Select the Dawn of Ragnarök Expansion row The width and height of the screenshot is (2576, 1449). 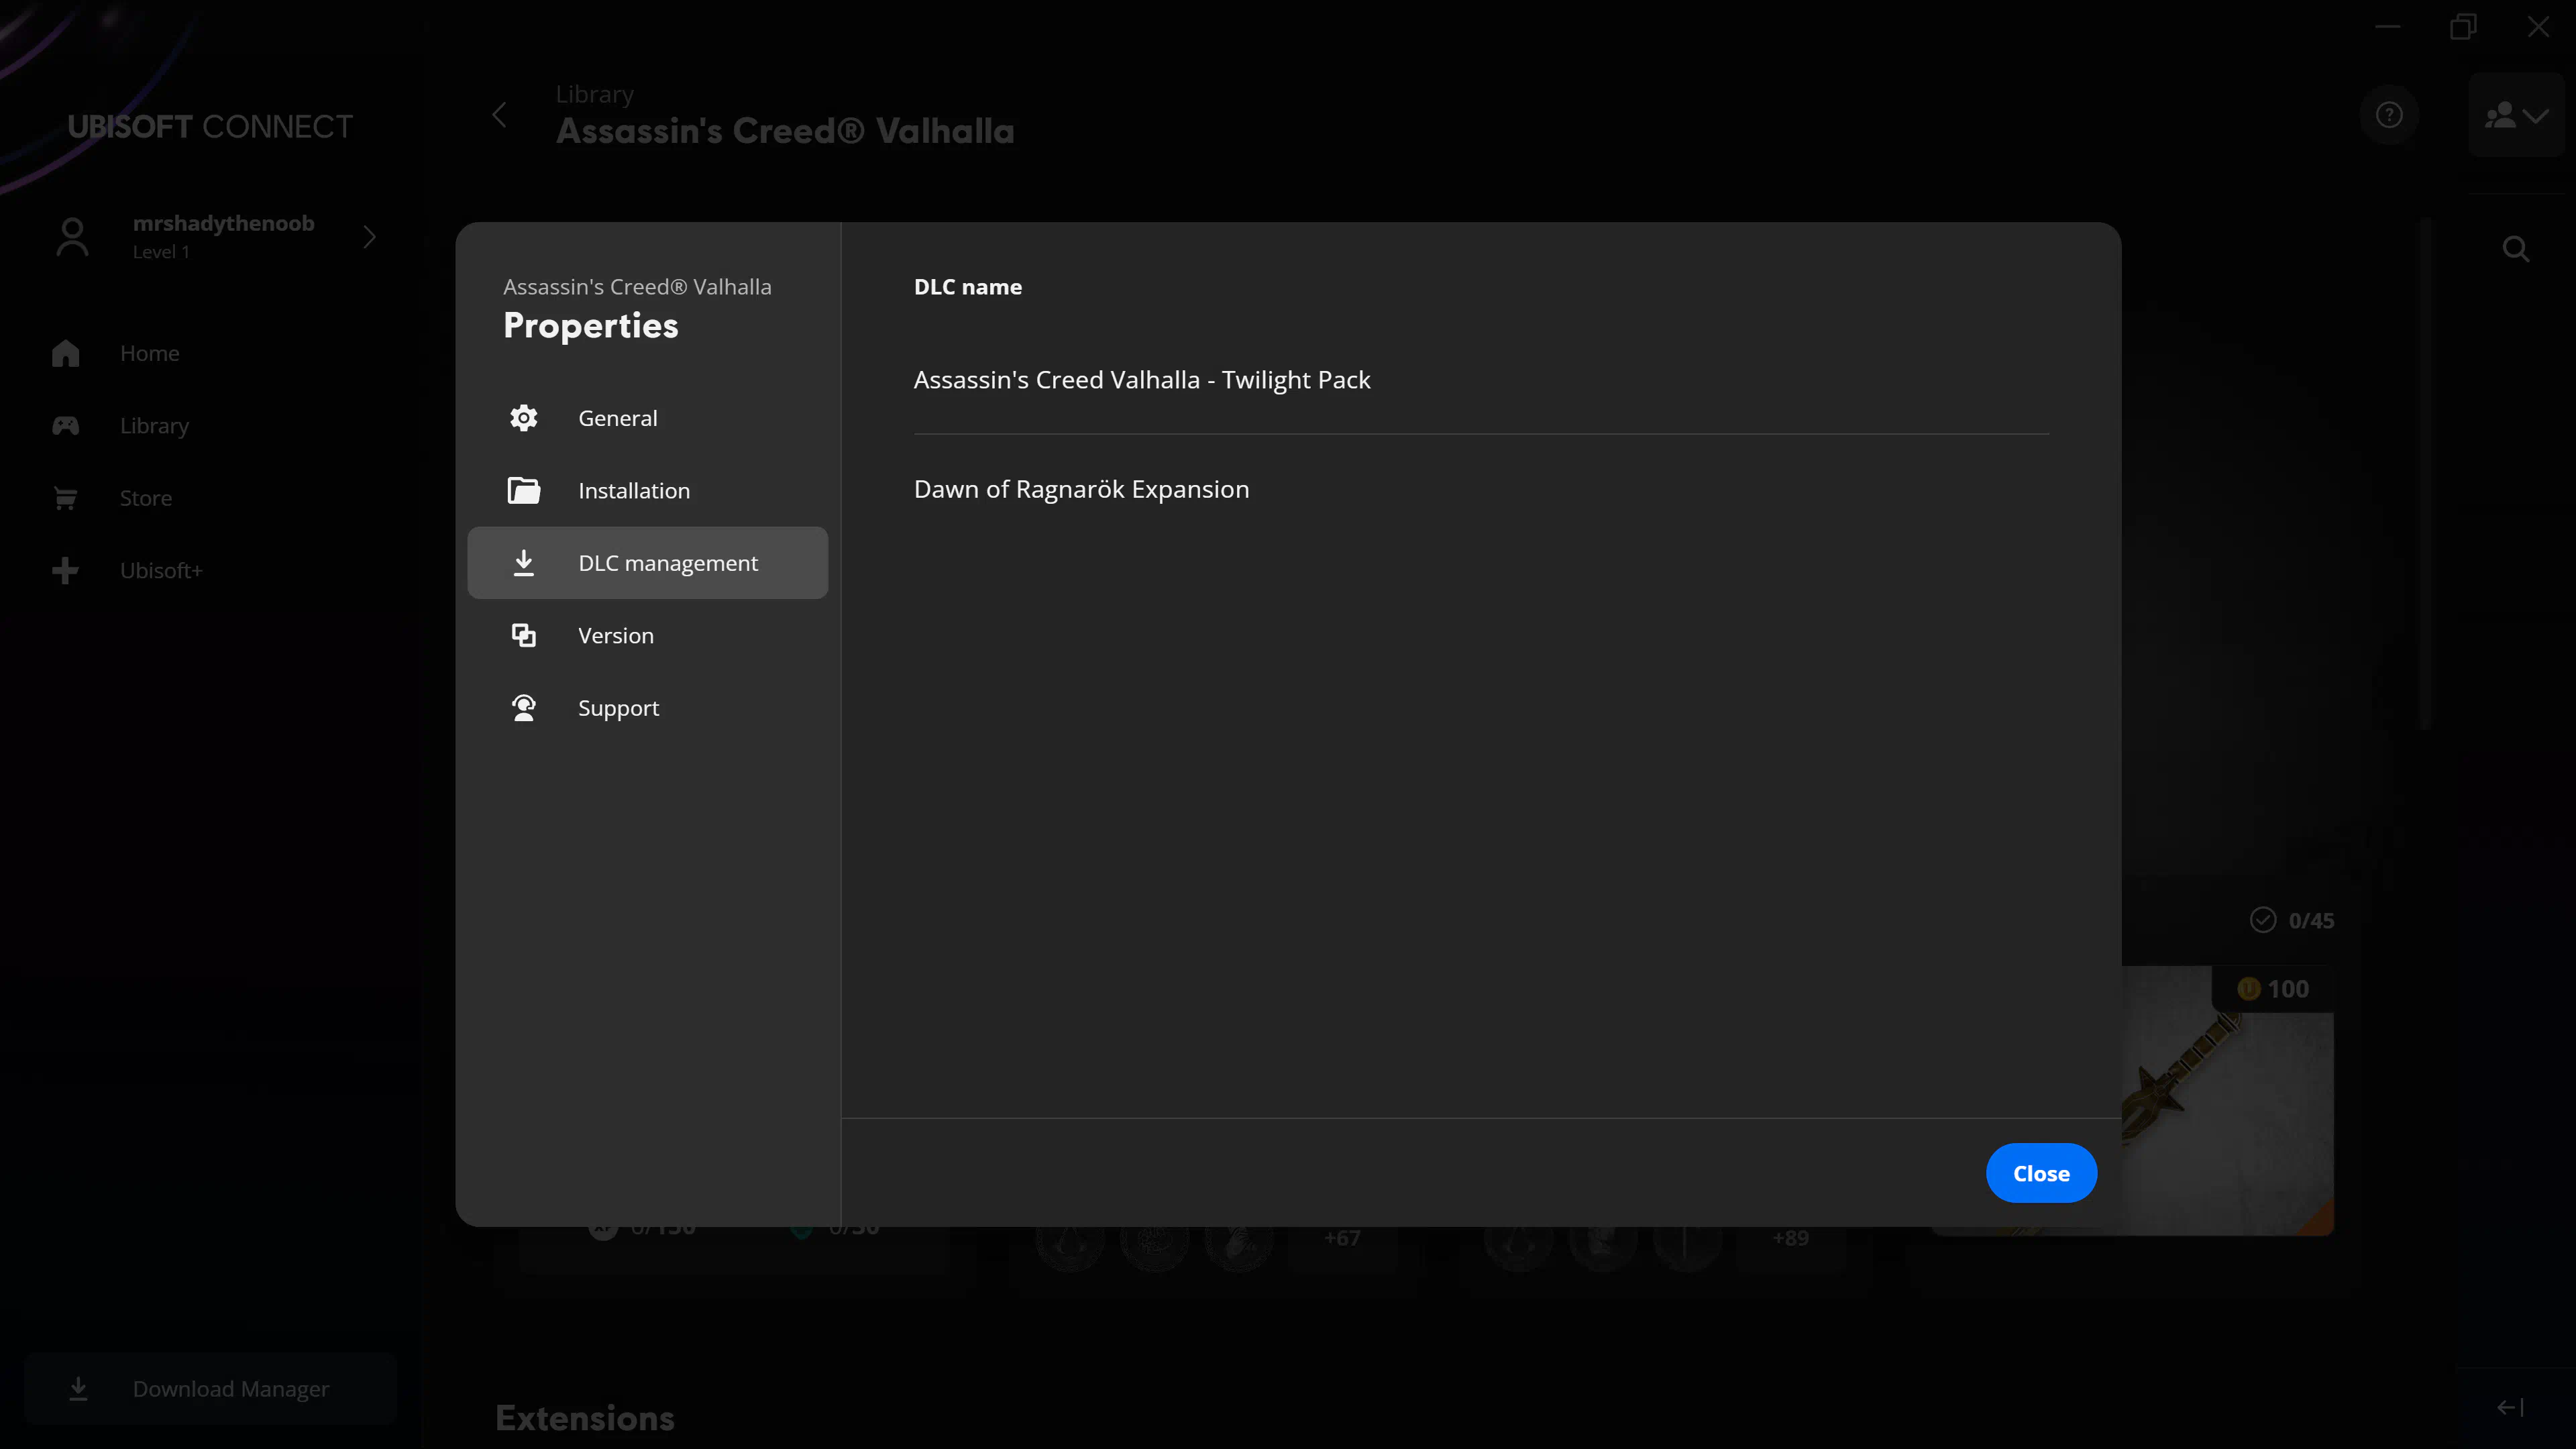(1081, 489)
